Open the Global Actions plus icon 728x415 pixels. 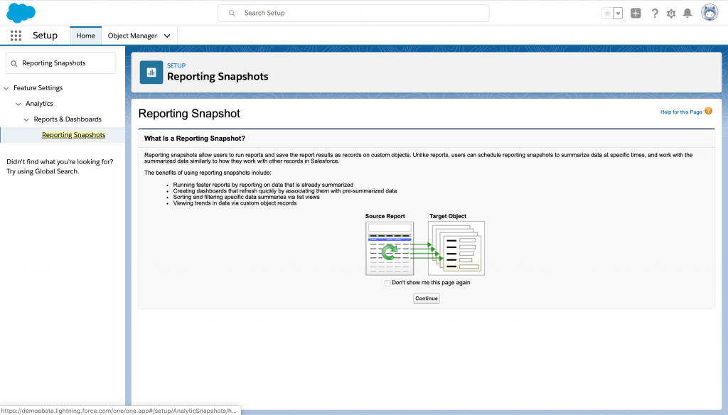click(x=636, y=14)
